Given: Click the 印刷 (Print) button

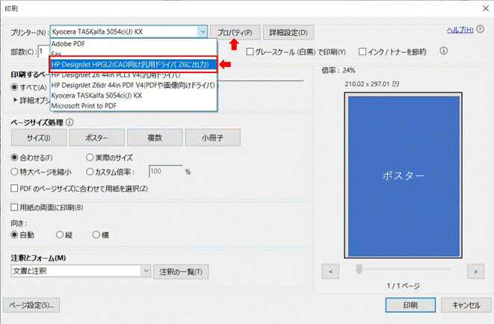Looking at the screenshot, I should point(410,305).
